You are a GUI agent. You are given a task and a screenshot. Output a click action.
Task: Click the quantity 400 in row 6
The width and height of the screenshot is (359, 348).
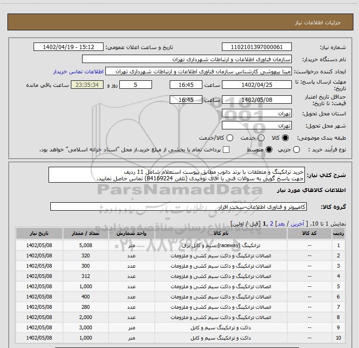point(86,297)
